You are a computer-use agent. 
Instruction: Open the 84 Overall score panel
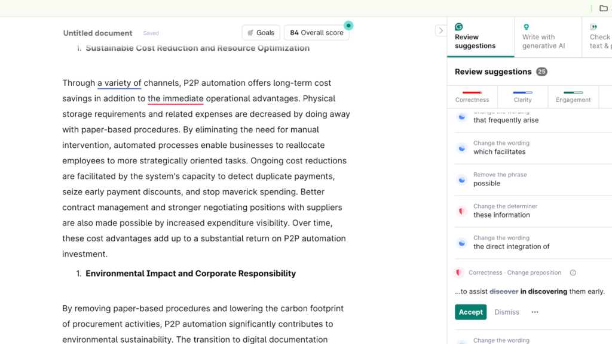[x=317, y=33]
